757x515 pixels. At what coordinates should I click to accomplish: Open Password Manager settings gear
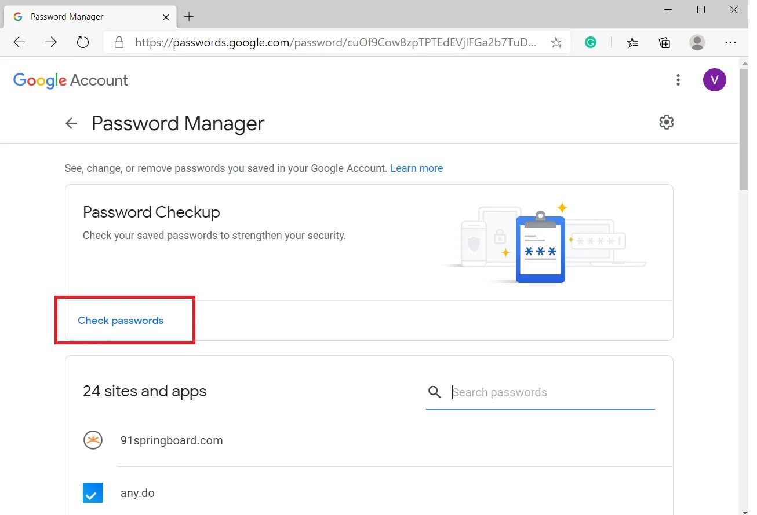(667, 122)
